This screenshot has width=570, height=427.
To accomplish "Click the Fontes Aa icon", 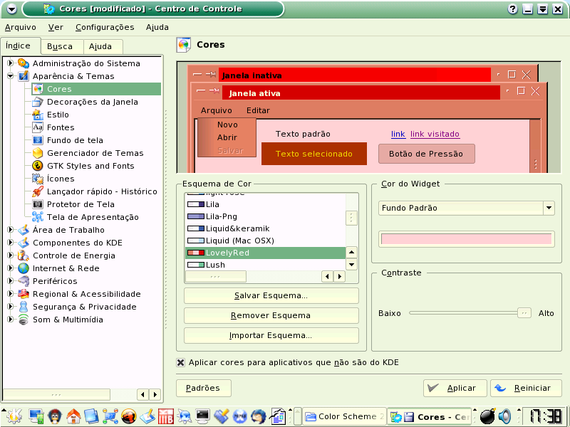I will coord(38,127).
